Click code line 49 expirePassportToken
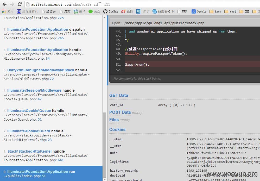Viewport: 260px width, 181px height. point(156,54)
